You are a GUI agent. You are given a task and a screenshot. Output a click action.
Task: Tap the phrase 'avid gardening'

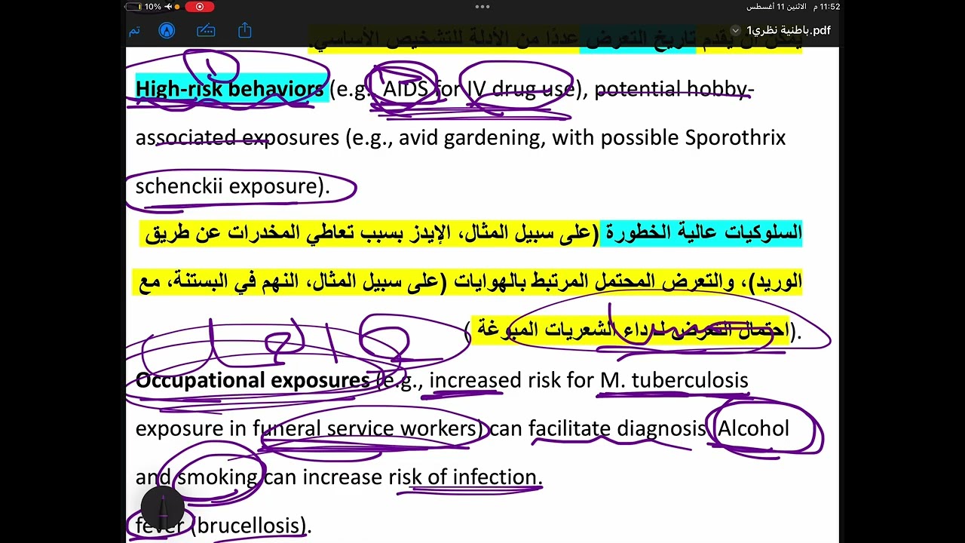coord(470,138)
